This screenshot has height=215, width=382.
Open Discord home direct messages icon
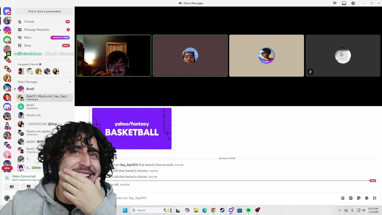click(x=7, y=11)
